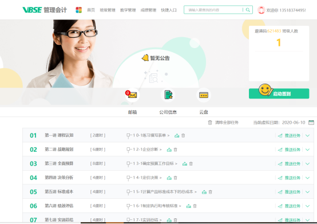Click 清除全部任务 link
The image size is (317, 224).
tap(227, 123)
